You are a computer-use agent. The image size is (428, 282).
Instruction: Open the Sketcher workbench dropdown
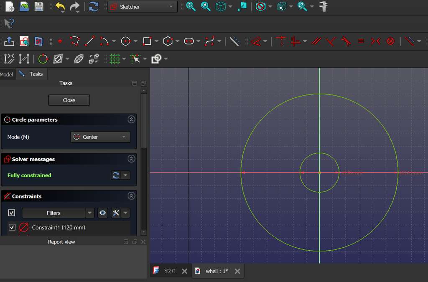[143, 7]
